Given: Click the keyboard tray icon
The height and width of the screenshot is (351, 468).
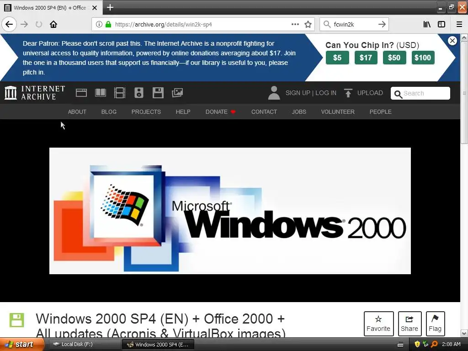Looking at the screenshot, I should click(400, 345).
